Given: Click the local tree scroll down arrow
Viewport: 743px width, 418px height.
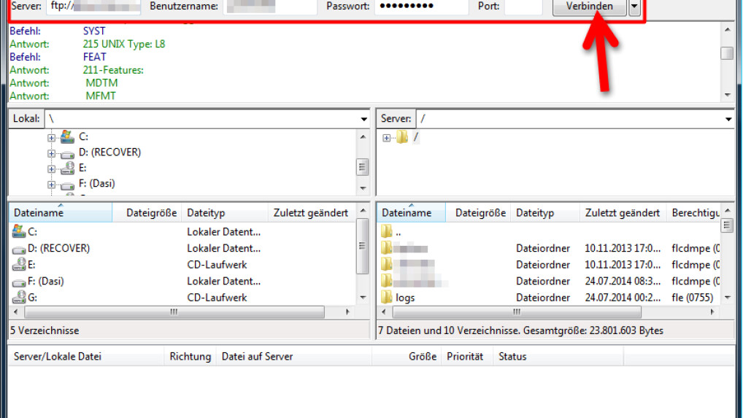Looking at the screenshot, I should click(x=363, y=188).
